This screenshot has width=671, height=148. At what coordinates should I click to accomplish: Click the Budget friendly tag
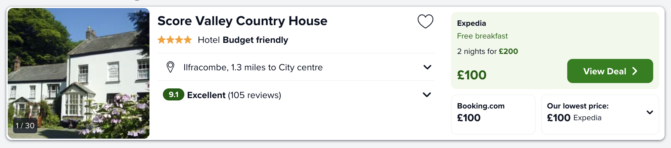(255, 40)
